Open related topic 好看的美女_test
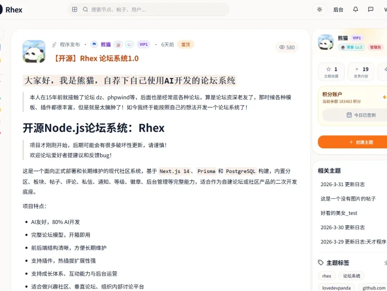The image size is (387, 291). point(339,213)
